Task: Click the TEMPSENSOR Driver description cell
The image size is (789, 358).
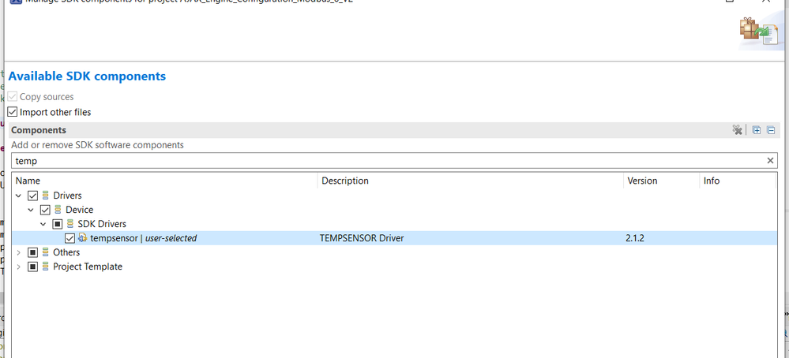Action: click(362, 238)
